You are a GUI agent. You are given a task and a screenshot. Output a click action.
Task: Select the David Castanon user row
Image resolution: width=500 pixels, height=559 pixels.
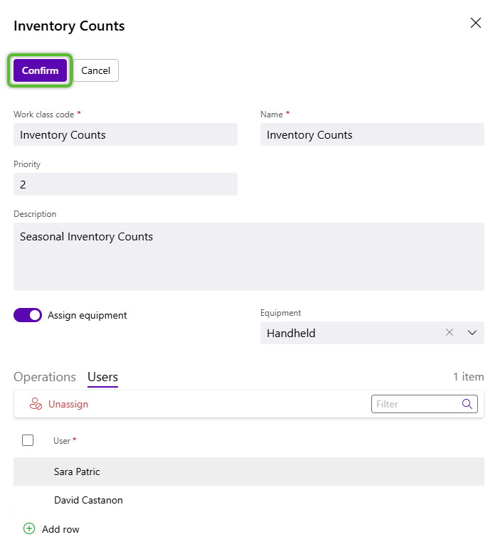(248, 500)
